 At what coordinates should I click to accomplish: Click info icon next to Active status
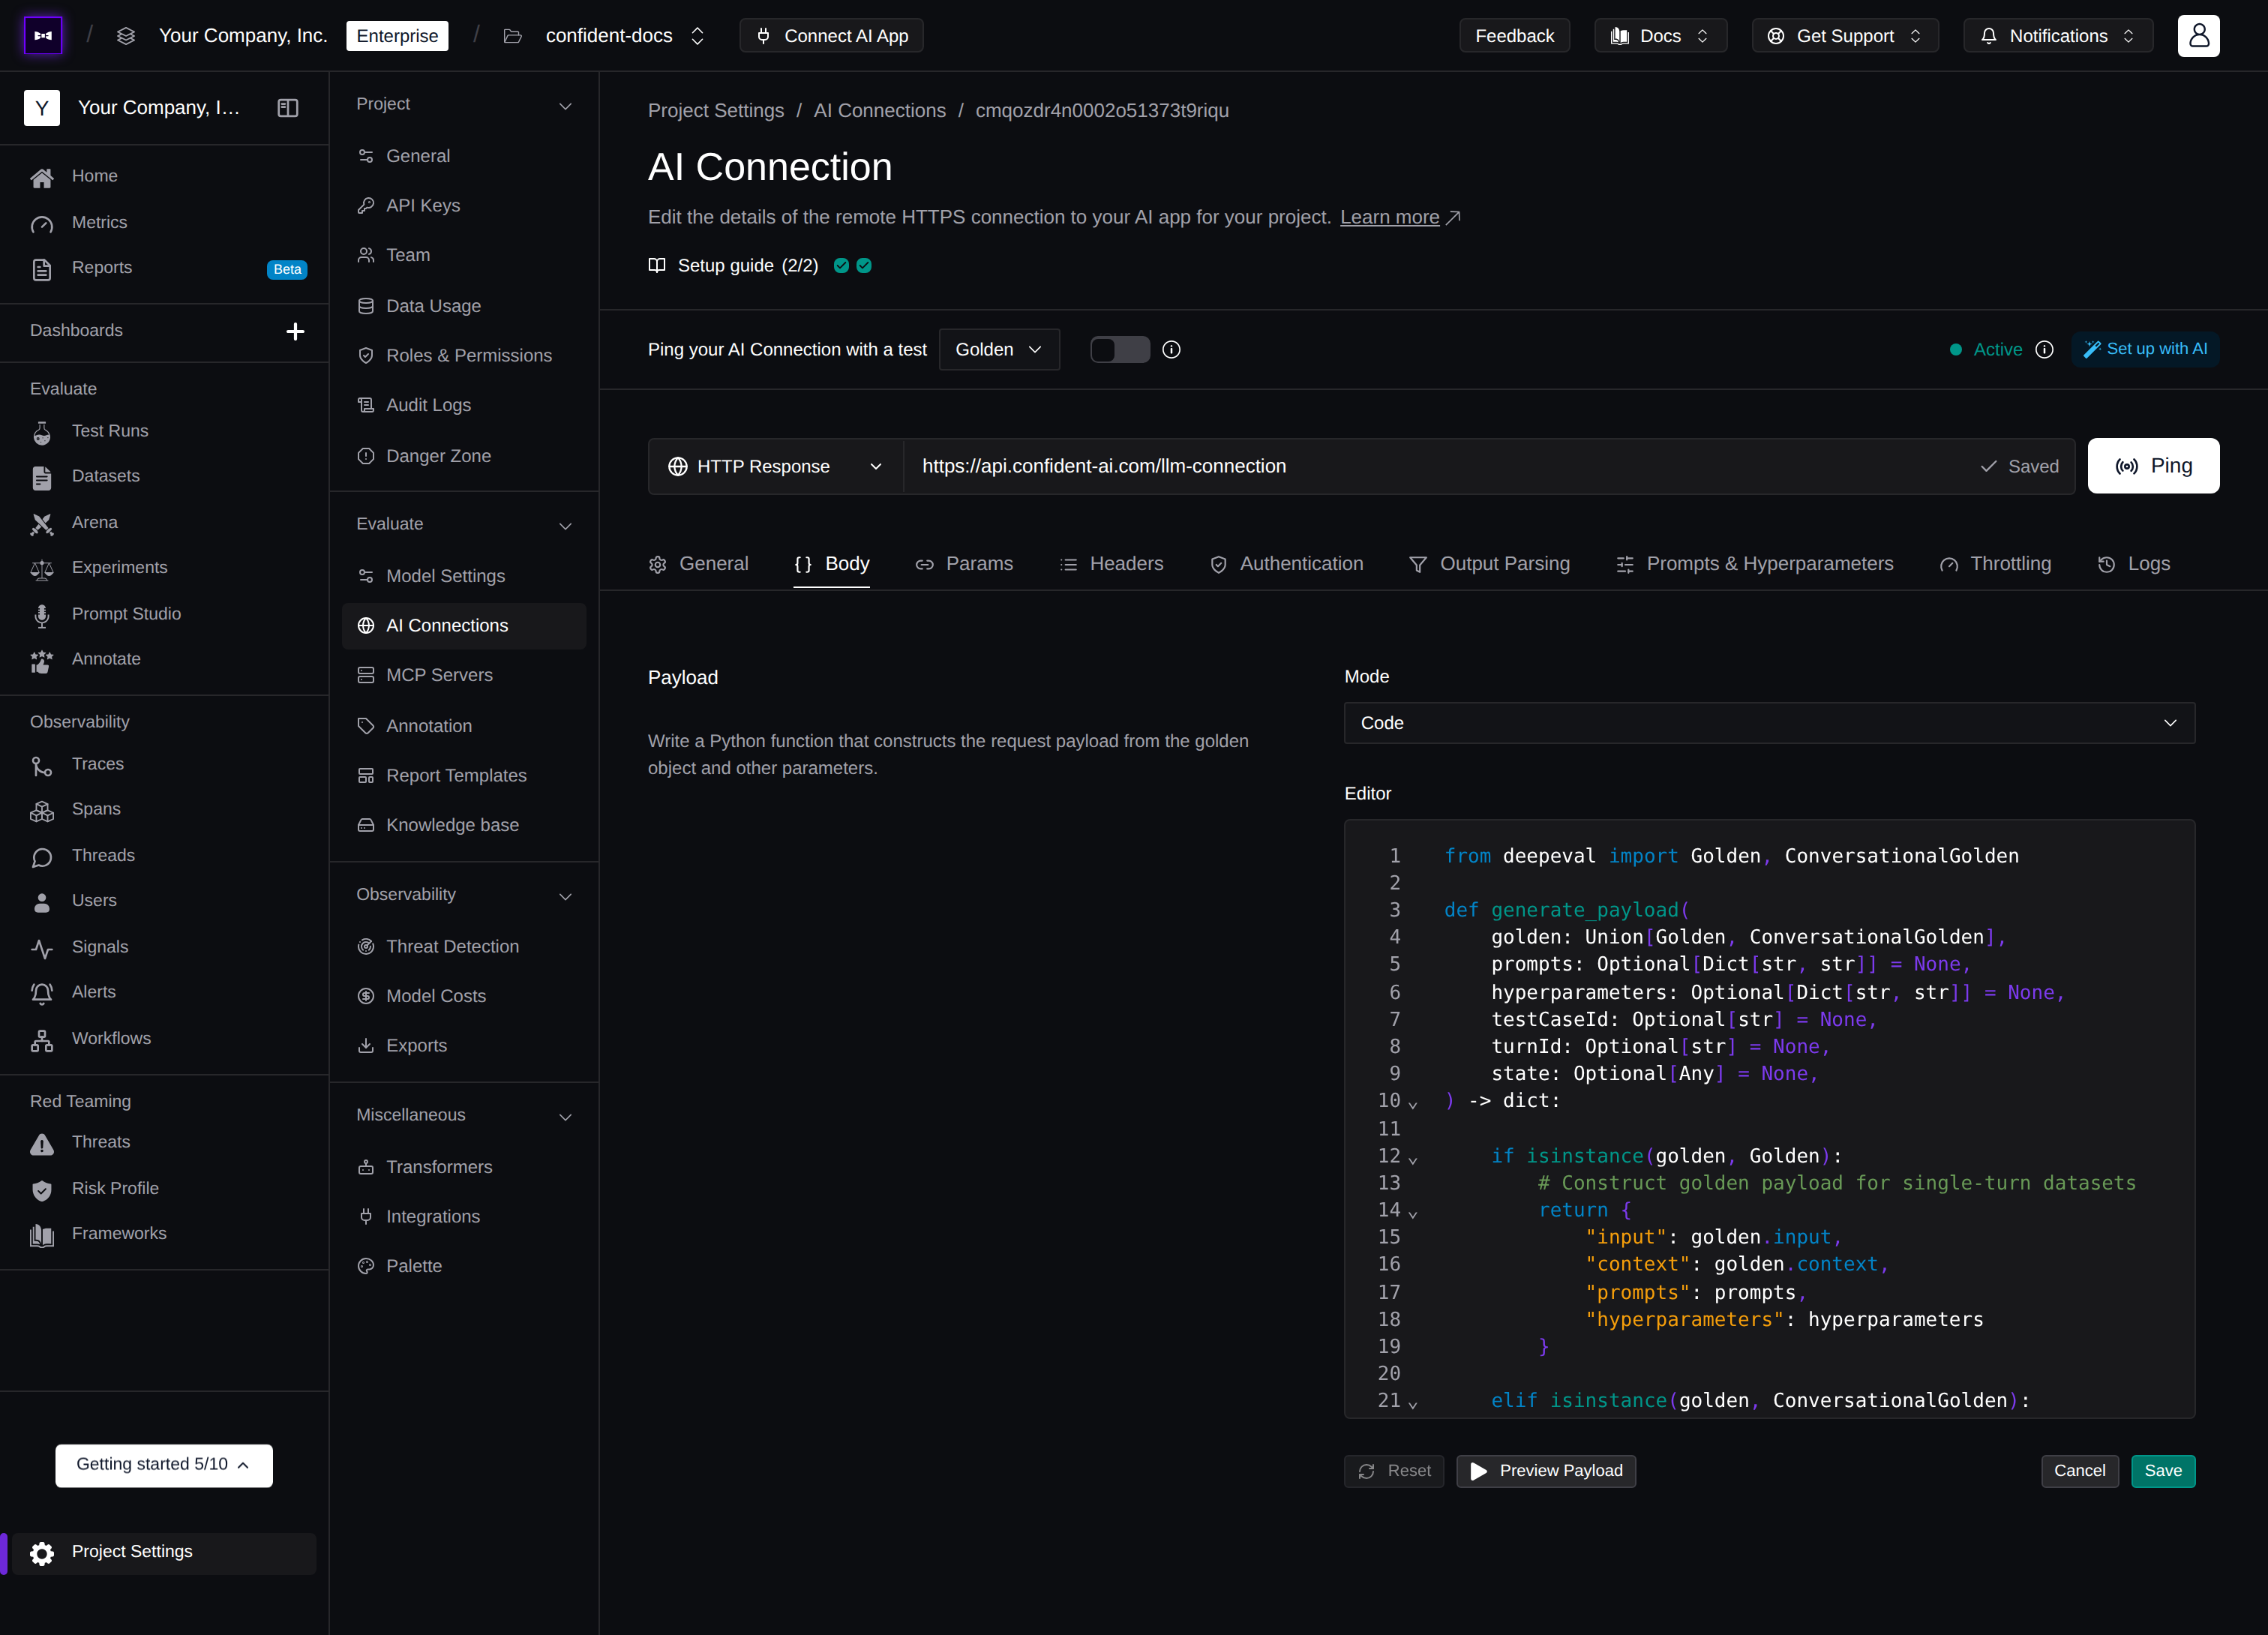point(2044,350)
